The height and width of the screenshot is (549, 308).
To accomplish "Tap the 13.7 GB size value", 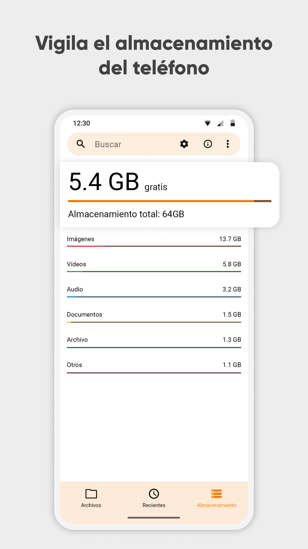I will (230, 239).
